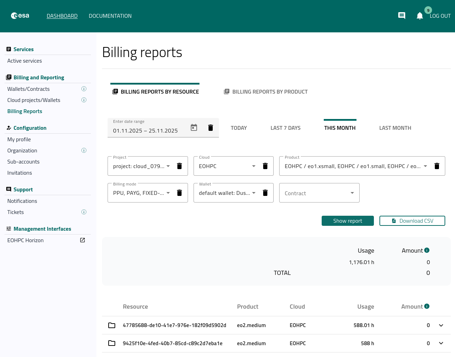
Task: Clear the Project filter trash icon
Action: click(179, 166)
